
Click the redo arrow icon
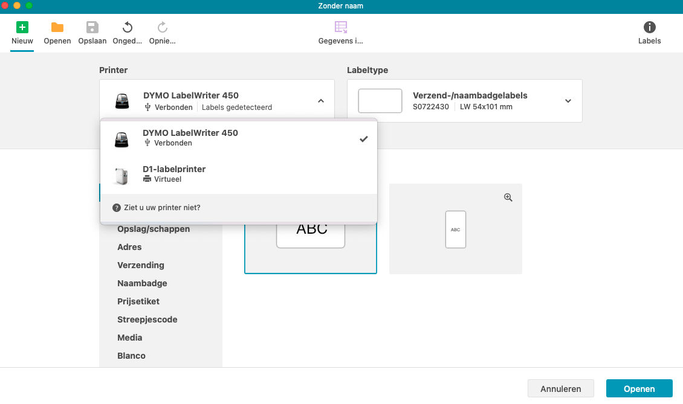point(162,27)
